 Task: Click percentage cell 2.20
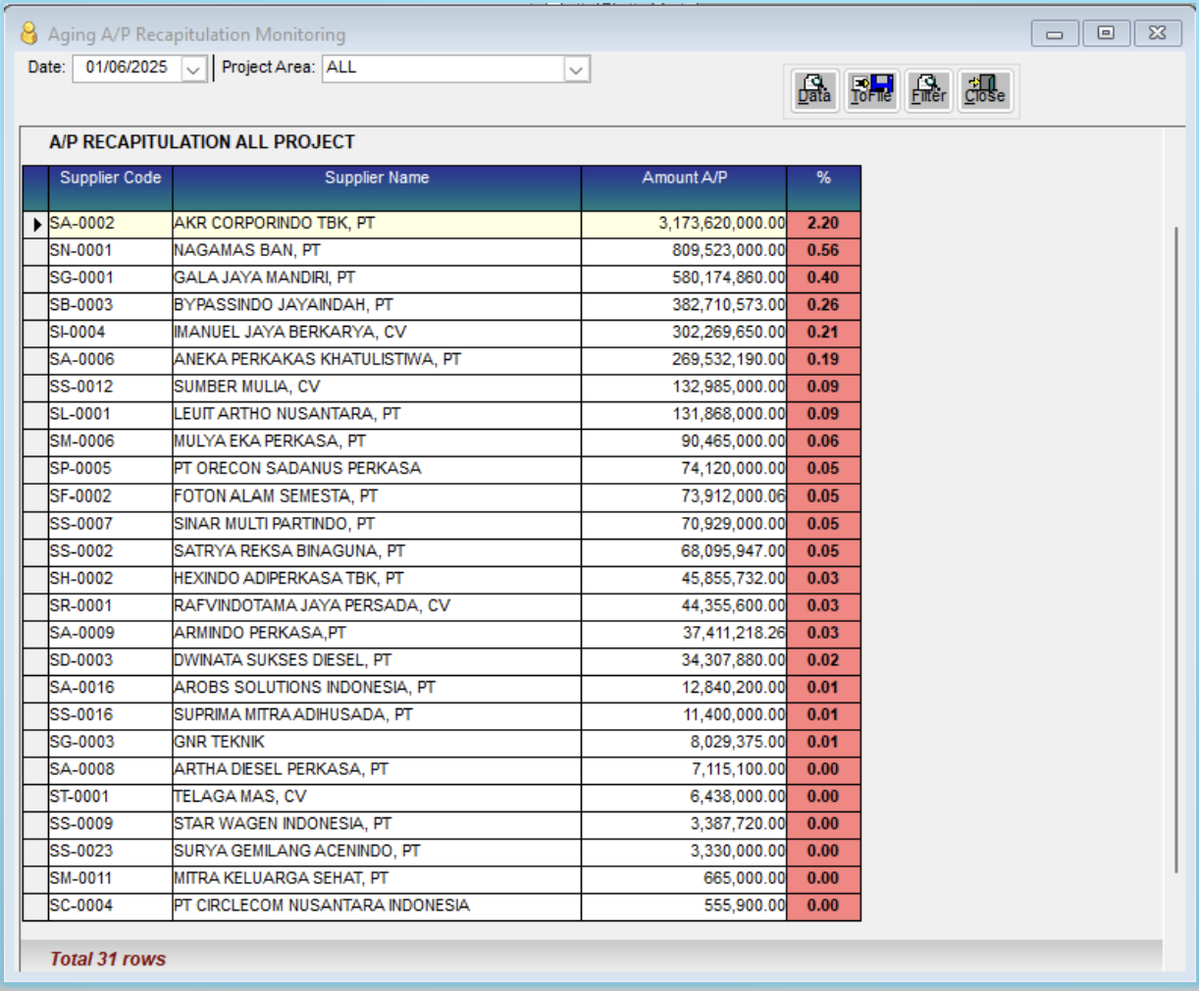pos(824,224)
